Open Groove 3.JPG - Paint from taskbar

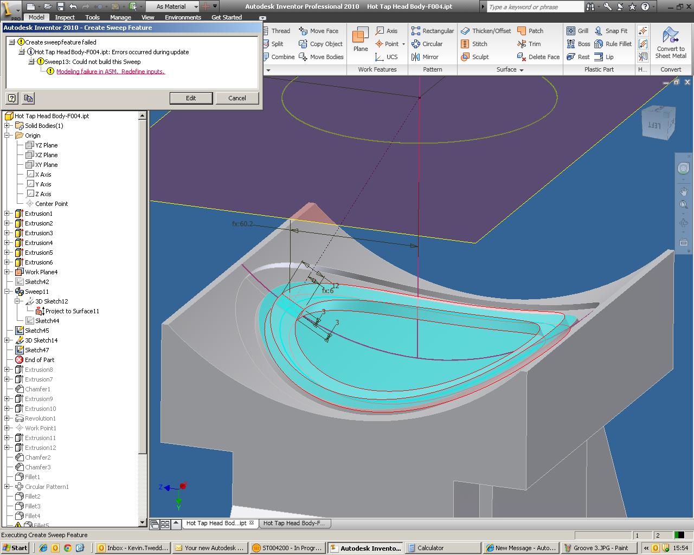599,548
